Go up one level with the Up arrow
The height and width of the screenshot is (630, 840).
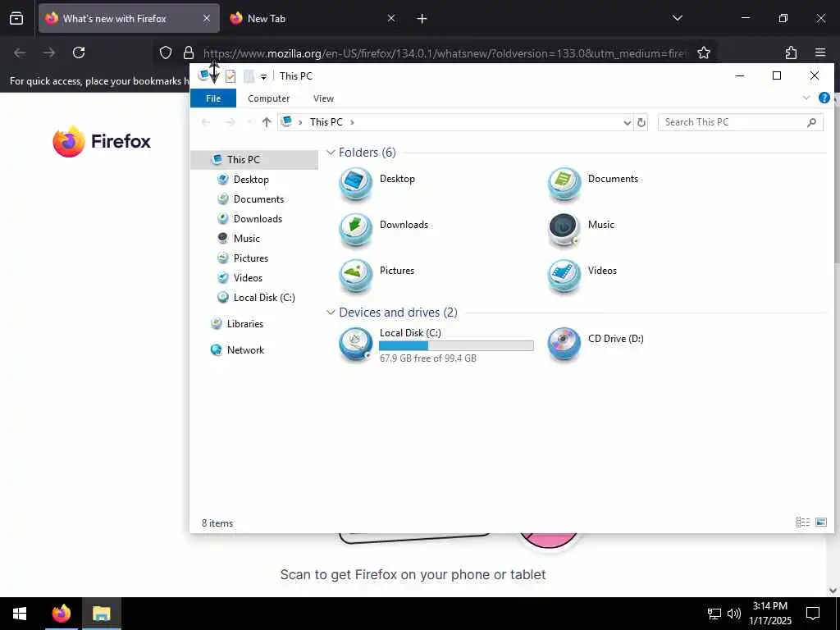pyautogui.click(x=267, y=122)
